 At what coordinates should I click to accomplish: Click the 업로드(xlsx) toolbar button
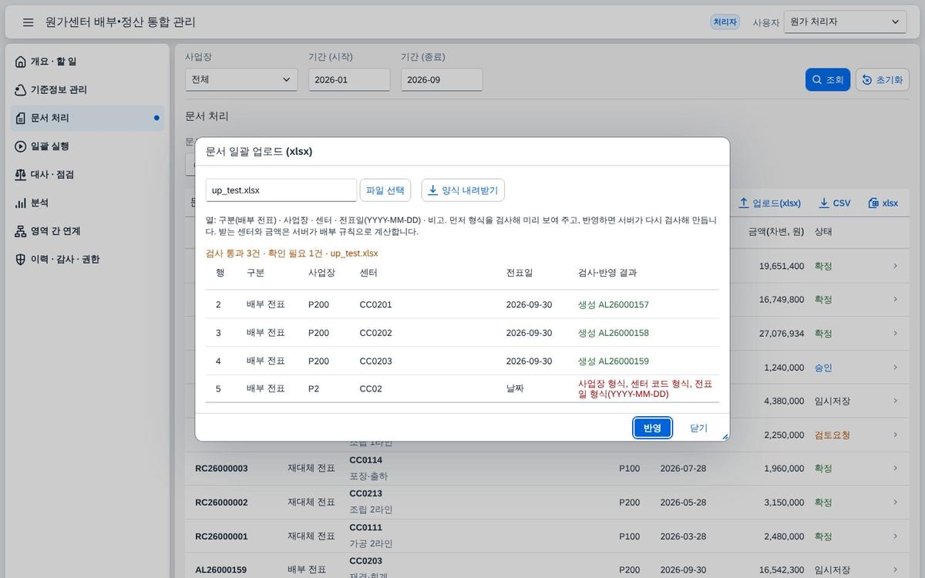(769, 203)
